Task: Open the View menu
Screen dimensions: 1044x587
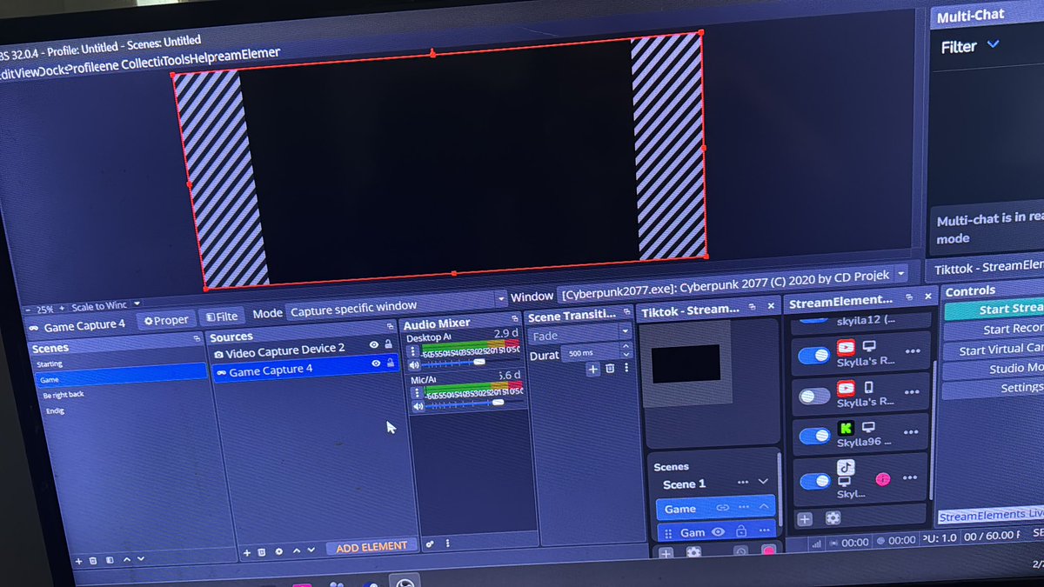Action: click(26, 72)
